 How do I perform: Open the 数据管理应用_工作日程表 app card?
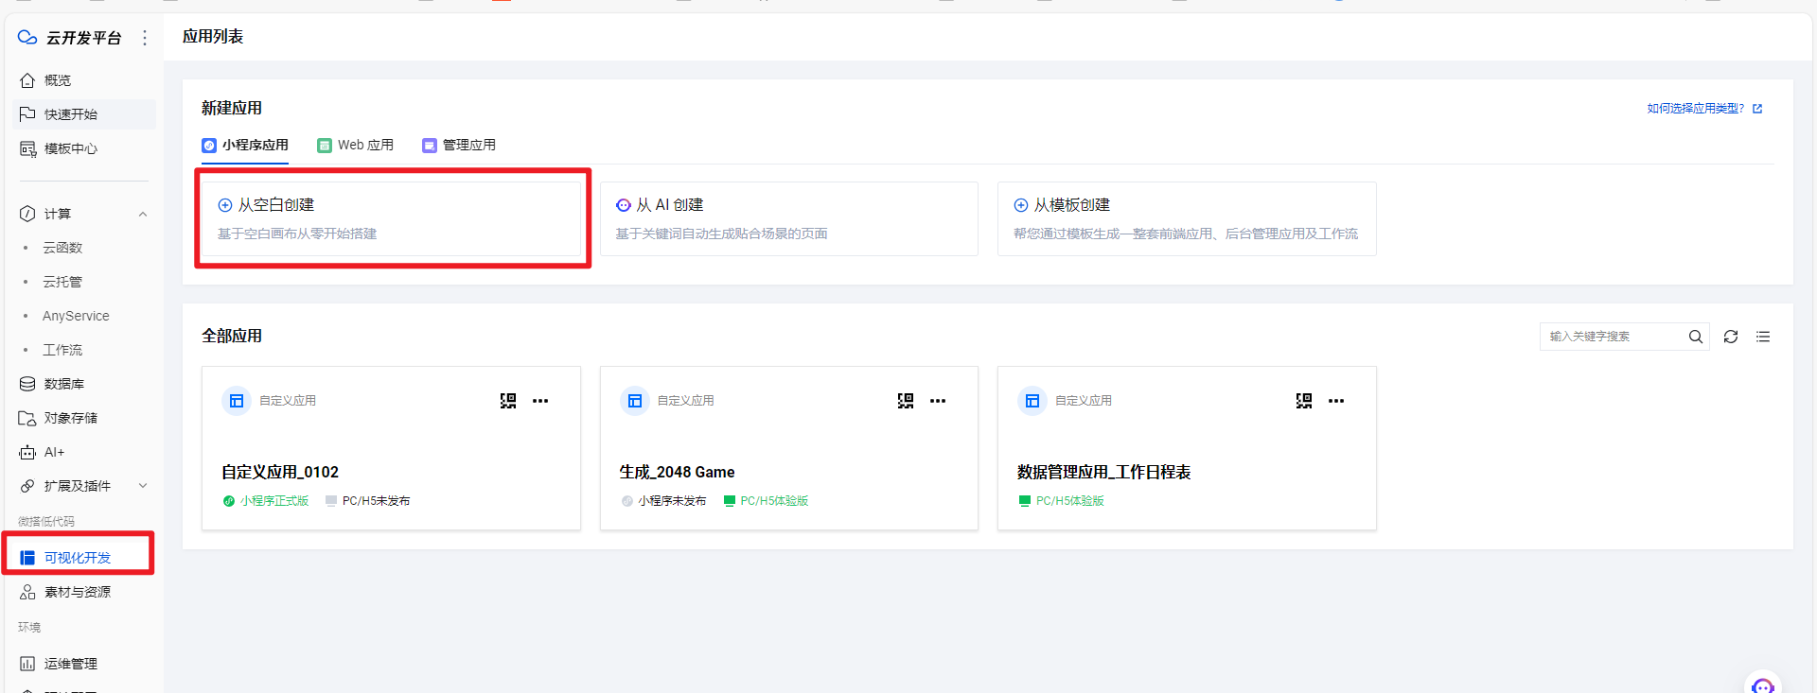[1187, 448]
